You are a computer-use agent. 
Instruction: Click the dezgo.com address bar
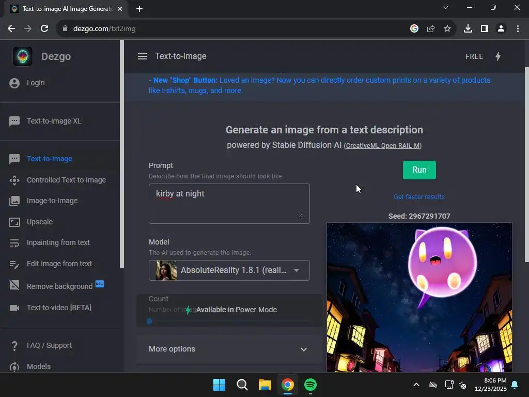click(x=233, y=29)
